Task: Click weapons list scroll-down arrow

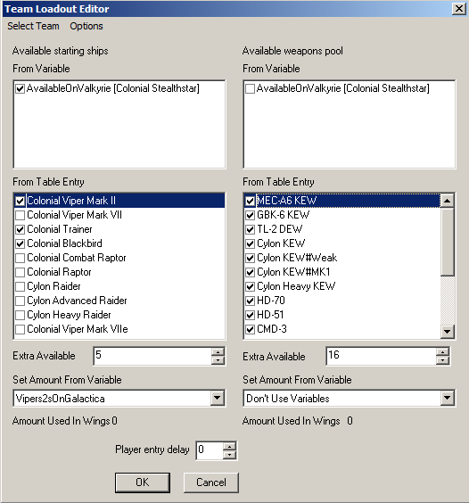Action: click(448, 332)
